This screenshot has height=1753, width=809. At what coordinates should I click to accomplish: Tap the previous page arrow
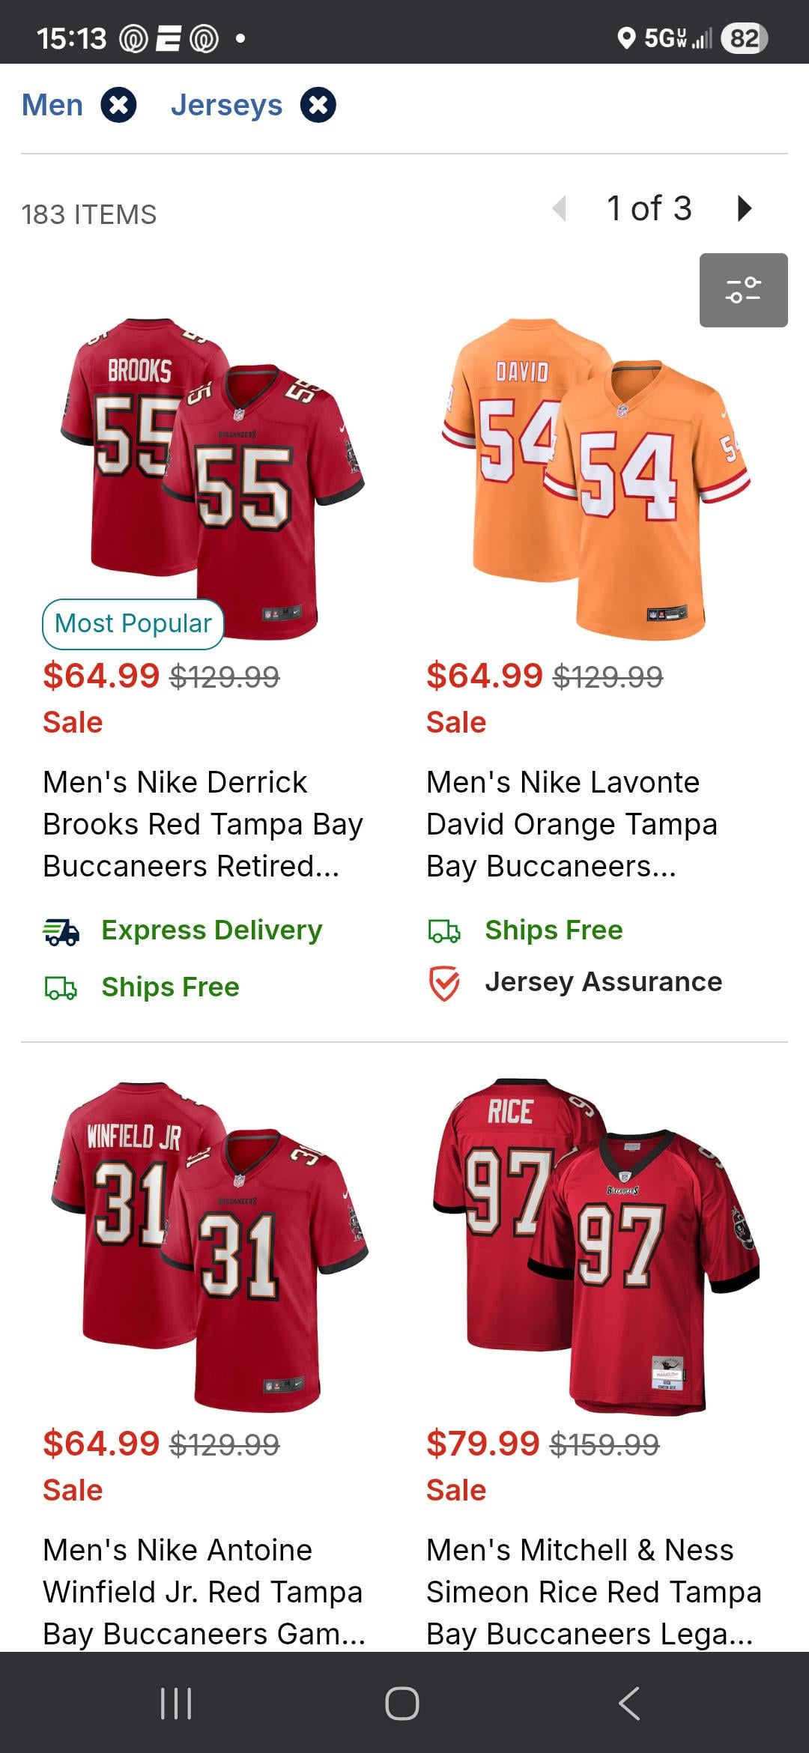click(x=559, y=208)
